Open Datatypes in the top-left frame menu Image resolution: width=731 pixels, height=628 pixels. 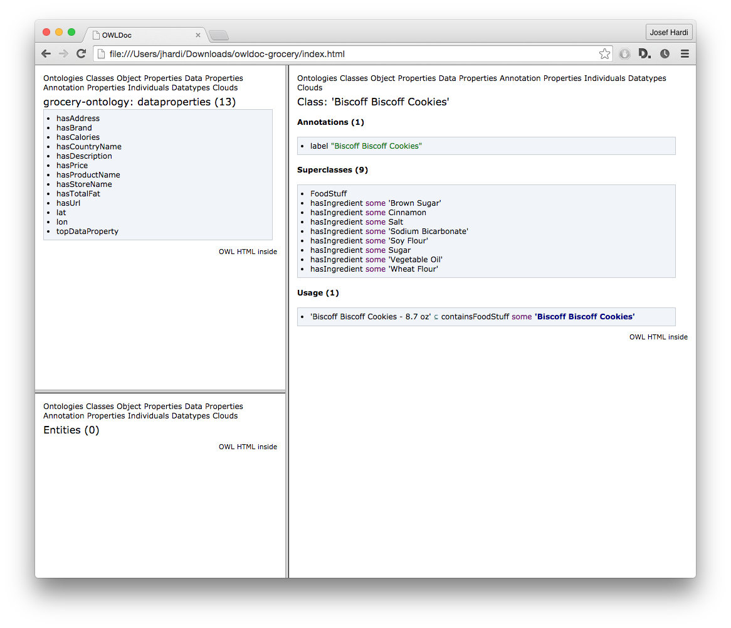point(191,88)
